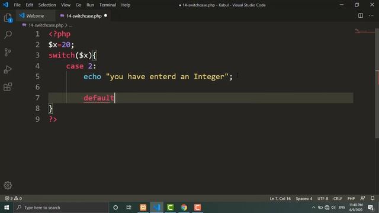Open Cortana circle on the taskbar

(115, 208)
